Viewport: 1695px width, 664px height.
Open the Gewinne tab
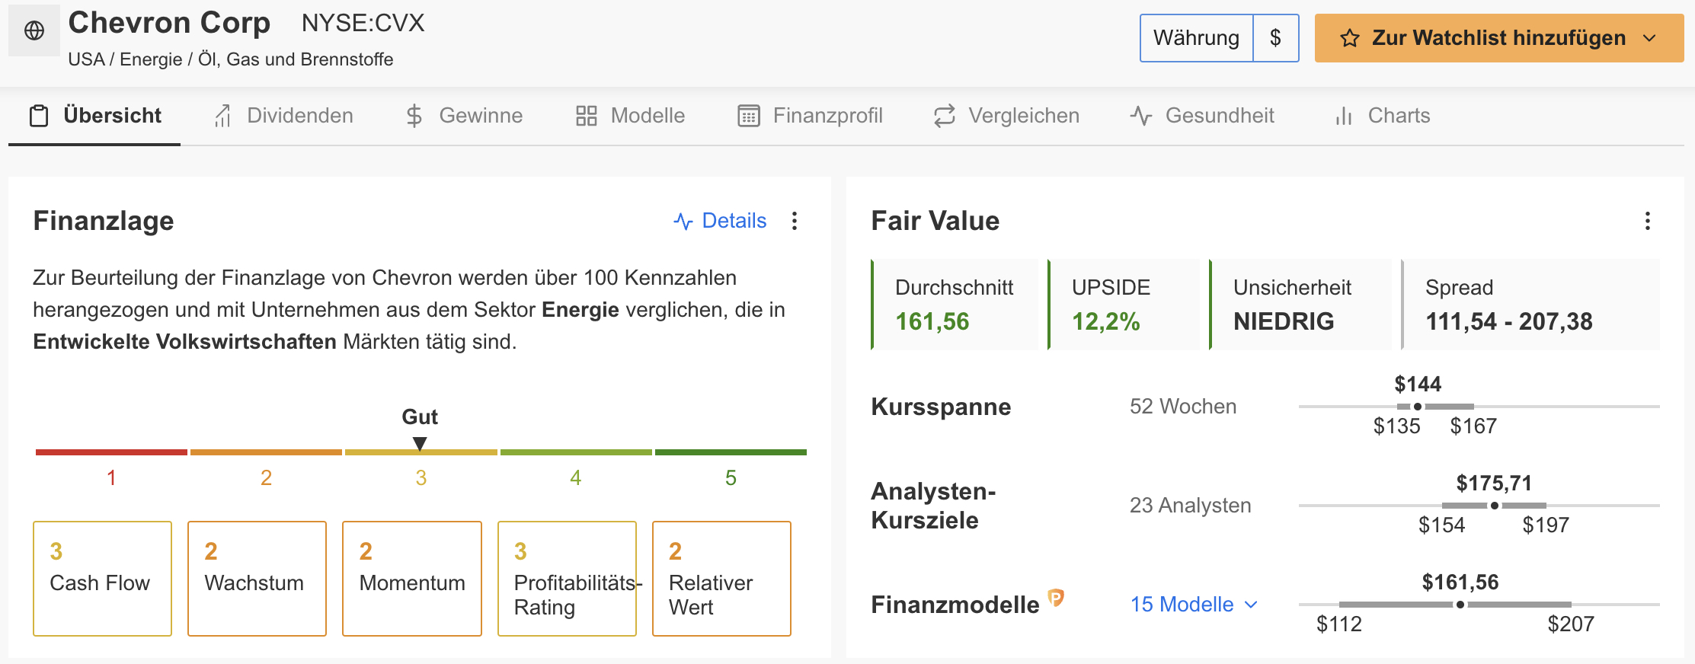[x=464, y=116]
